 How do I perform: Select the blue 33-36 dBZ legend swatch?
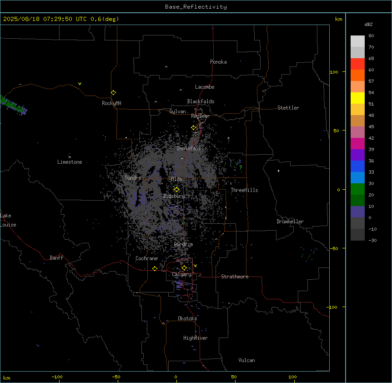[x=357, y=166]
